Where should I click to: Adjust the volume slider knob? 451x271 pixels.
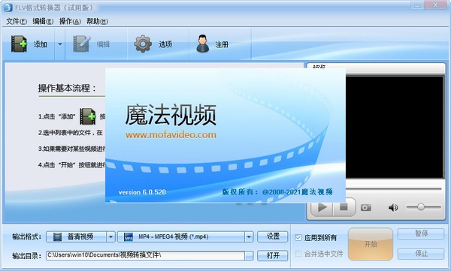pos(421,207)
